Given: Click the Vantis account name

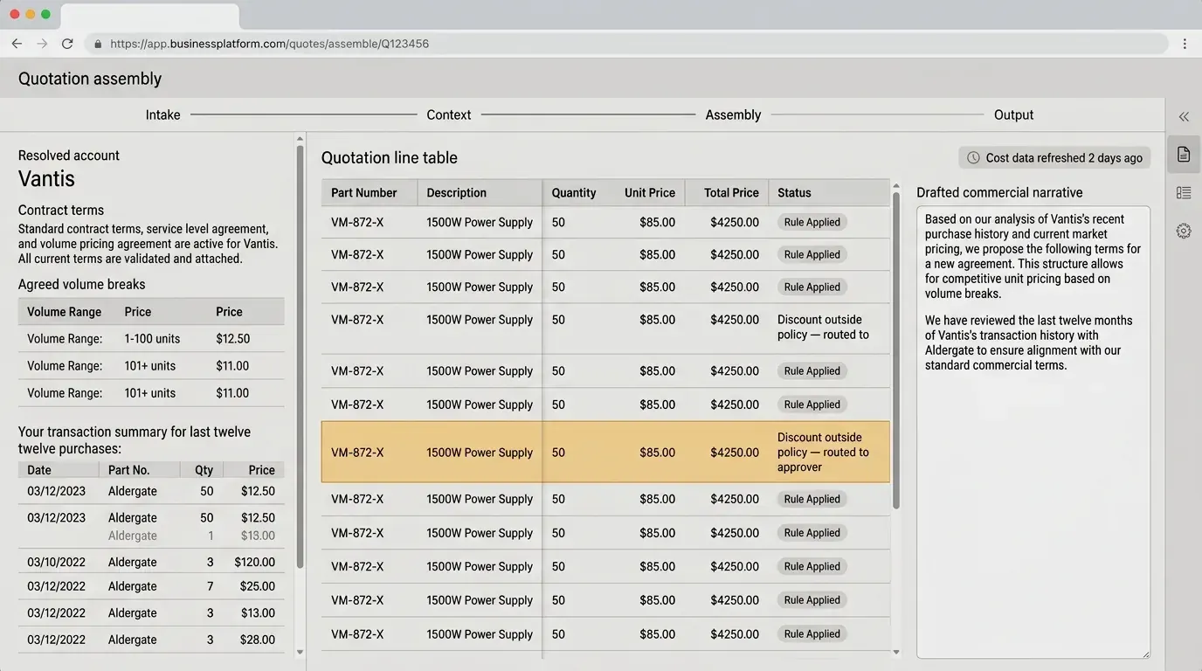Looking at the screenshot, I should point(46,179).
